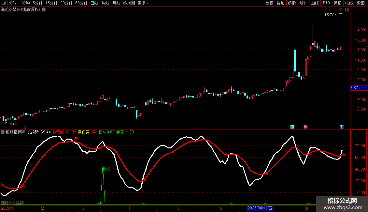Open the 画线 drawing tools
The height and width of the screenshot is (212, 368).
315,3
